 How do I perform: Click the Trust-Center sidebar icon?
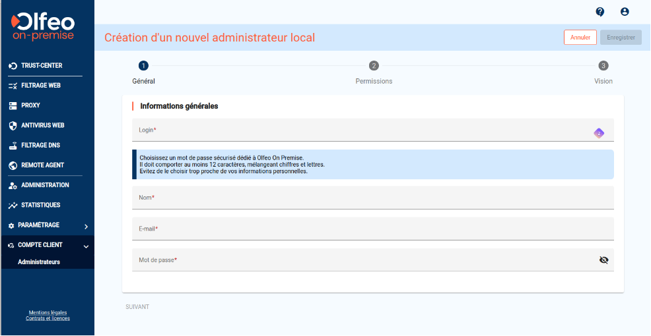coord(13,66)
